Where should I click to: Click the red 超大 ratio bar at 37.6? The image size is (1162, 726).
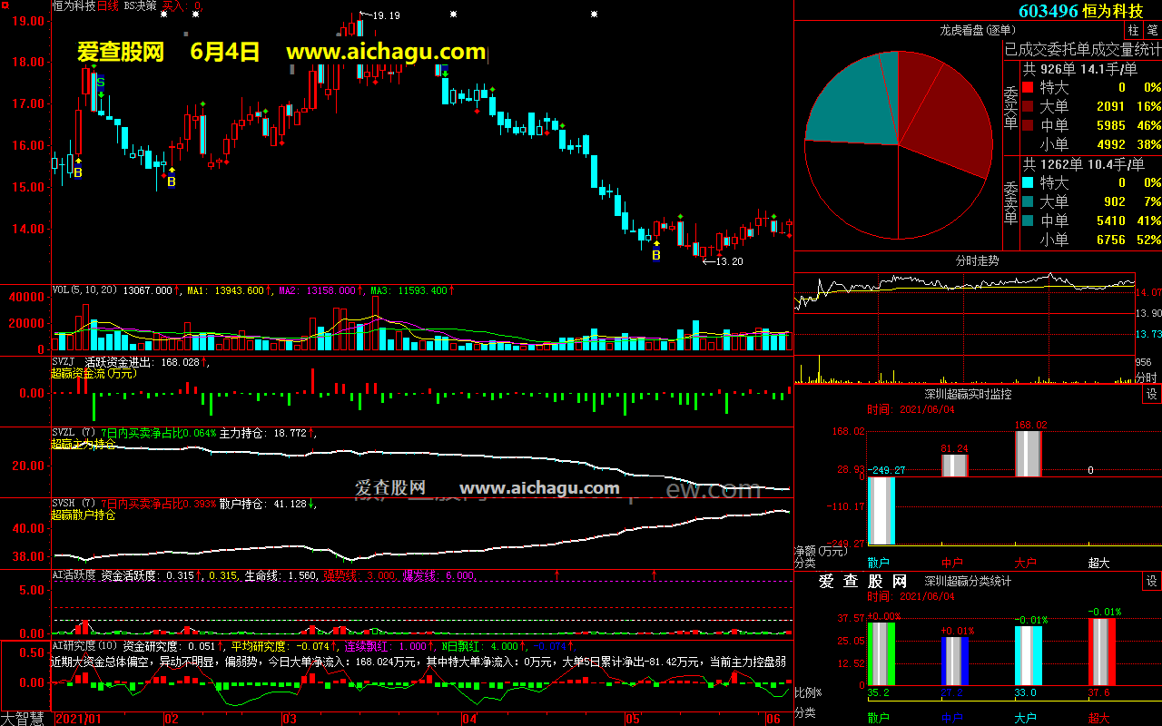coord(1102,652)
